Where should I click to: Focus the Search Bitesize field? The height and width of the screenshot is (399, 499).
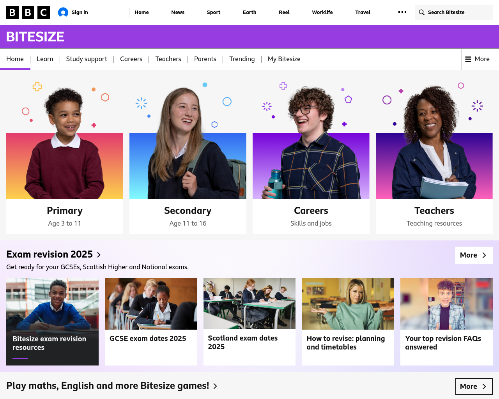tap(454, 12)
